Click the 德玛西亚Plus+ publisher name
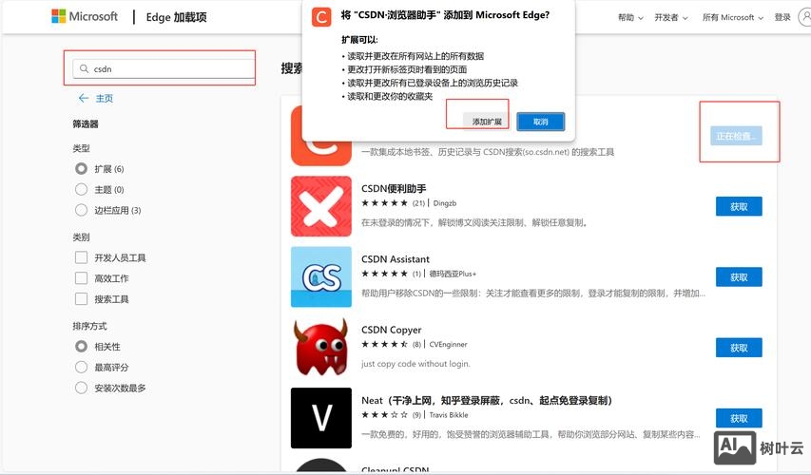The height and width of the screenshot is (475, 811). [x=453, y=274]
